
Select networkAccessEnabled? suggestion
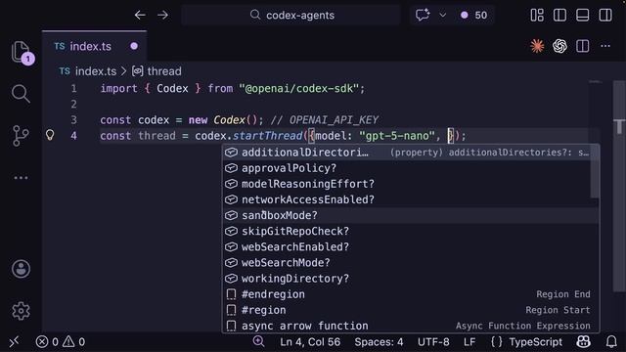click(x=411, y=199)
